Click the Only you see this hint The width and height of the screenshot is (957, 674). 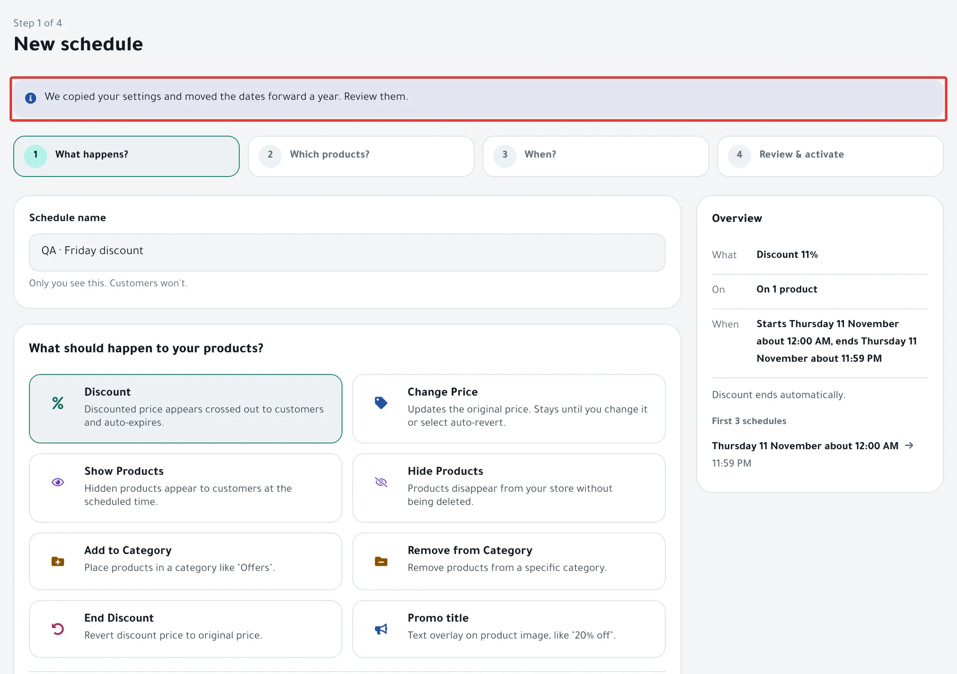point(108,283)
